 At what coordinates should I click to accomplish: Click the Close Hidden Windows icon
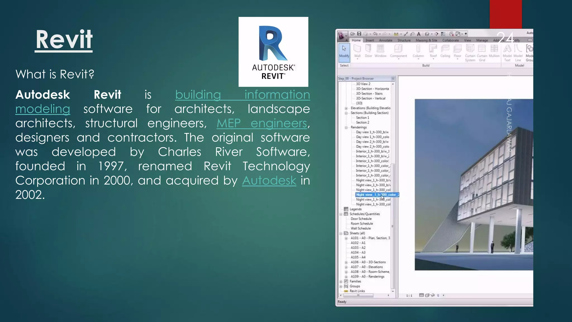coord(451,34)
